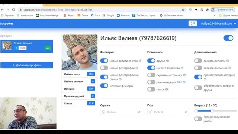This screenshot has width=238, height=134.
Task: Open the Инвестиции bookmark
Action: pyautogui.click(x=25, y=15)
